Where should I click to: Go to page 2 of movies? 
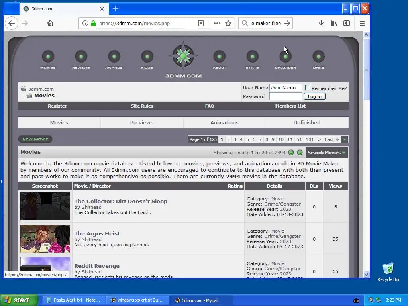coord(228,139)
